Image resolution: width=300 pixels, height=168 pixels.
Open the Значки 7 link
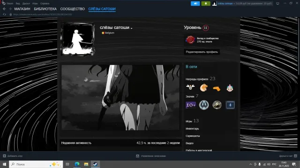tap(192, 96)
